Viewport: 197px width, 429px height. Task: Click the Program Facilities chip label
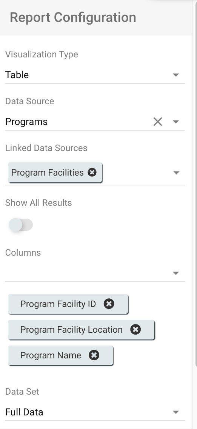tap(47, 172)
